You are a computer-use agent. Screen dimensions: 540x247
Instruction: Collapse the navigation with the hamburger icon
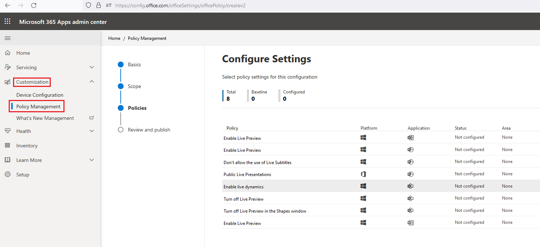[7, 38]
